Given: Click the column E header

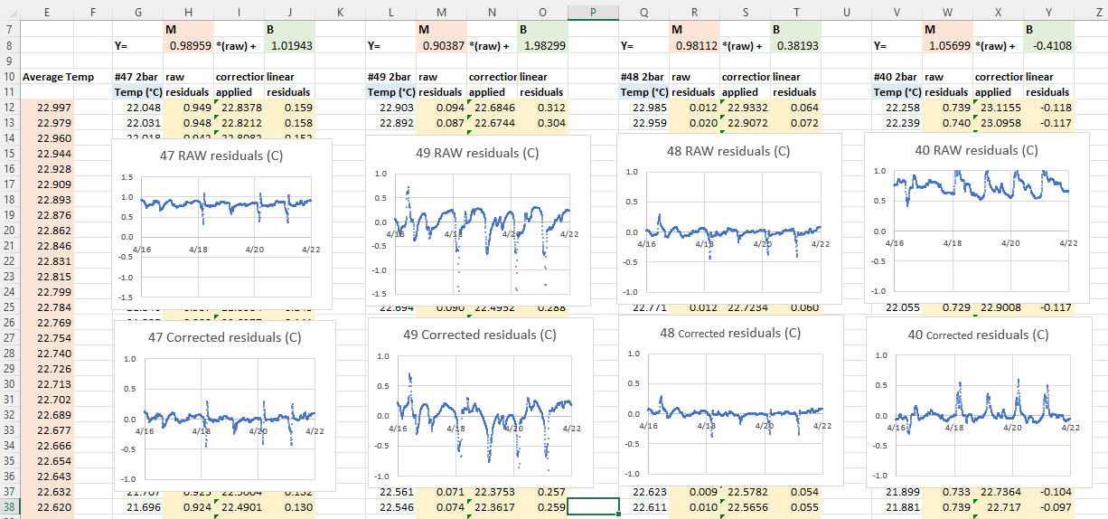Looking at the screenshot, I should 46,13.
